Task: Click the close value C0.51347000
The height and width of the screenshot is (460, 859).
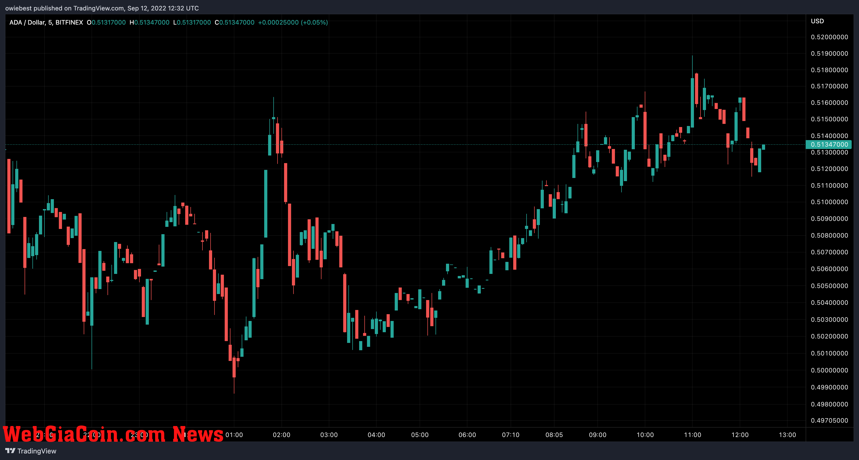Action: 234,22
